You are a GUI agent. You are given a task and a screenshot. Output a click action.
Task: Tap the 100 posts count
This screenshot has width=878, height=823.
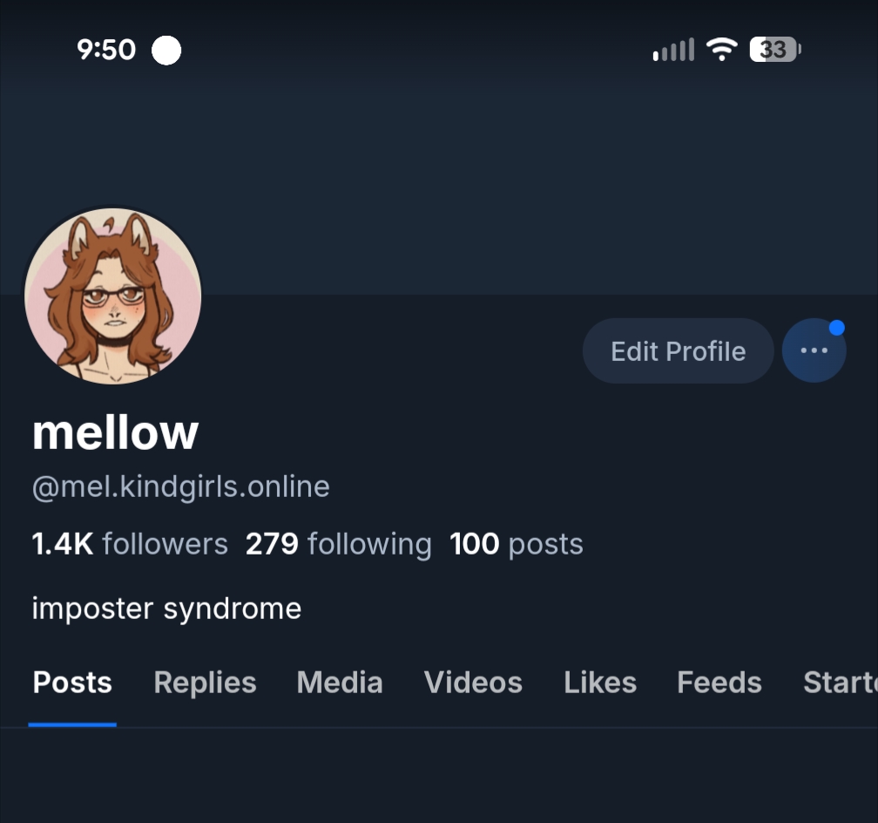[517, 544]
